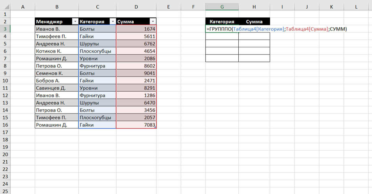Select column header D
The height and width of the screenshot is (194, 372).
click(136, 7)
